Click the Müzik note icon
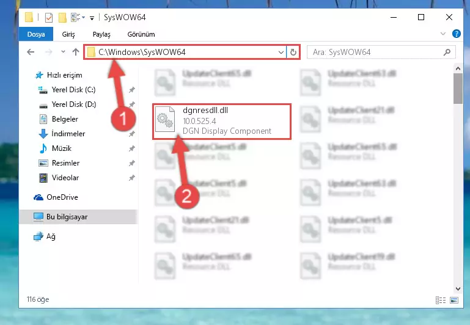Screen dimensions: 470x325 click(x=43, y=148)
